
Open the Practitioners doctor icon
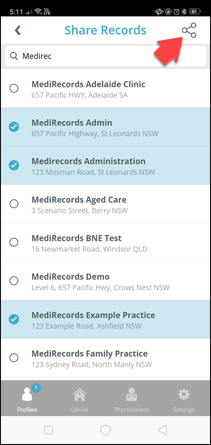(x=131, y=395)
